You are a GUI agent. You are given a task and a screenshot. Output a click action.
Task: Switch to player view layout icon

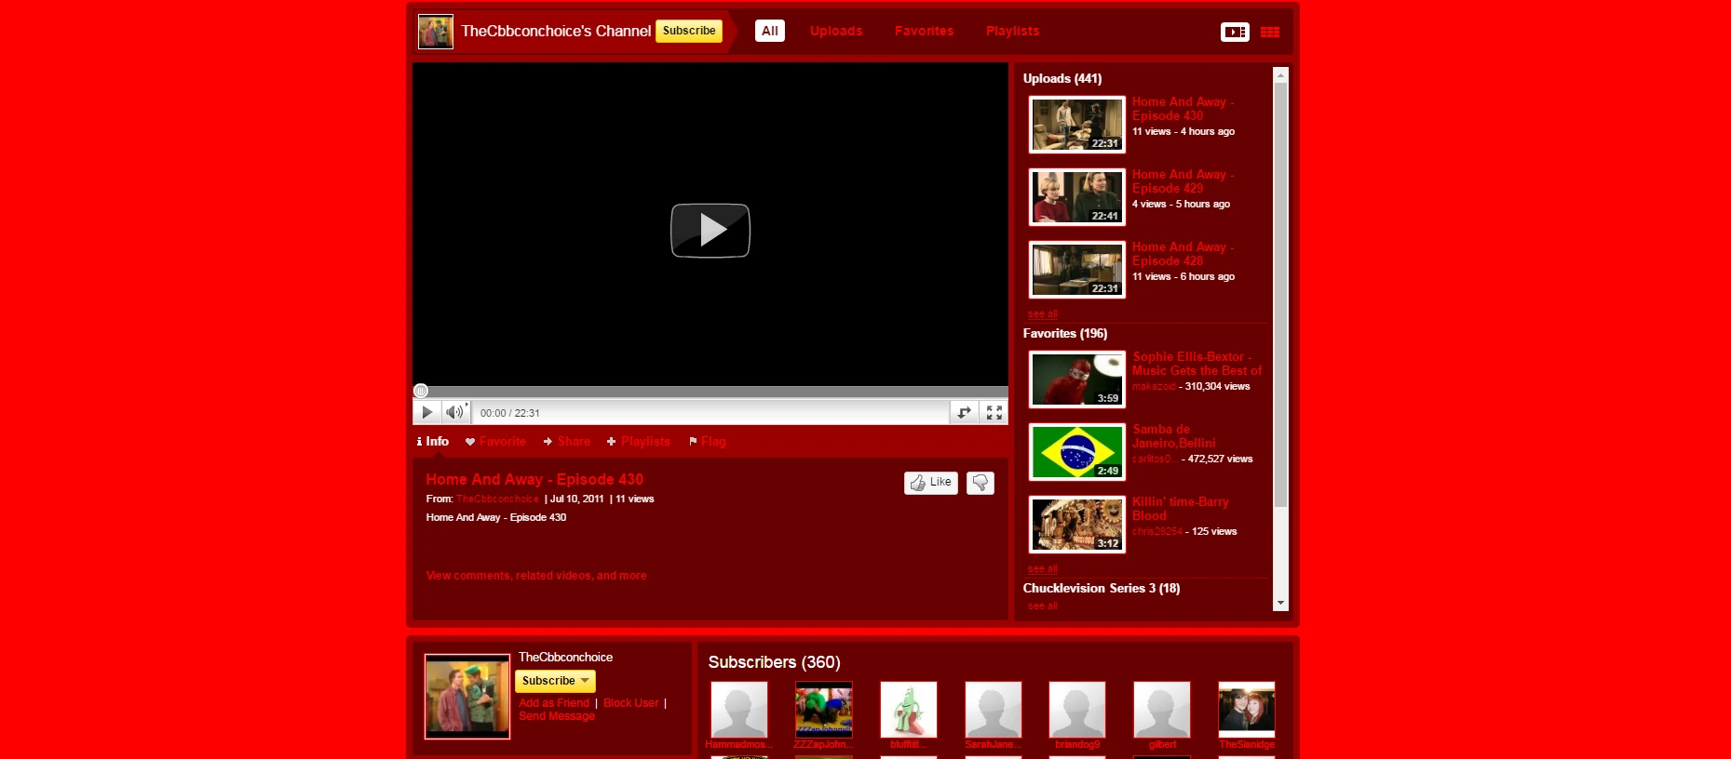1235,32
